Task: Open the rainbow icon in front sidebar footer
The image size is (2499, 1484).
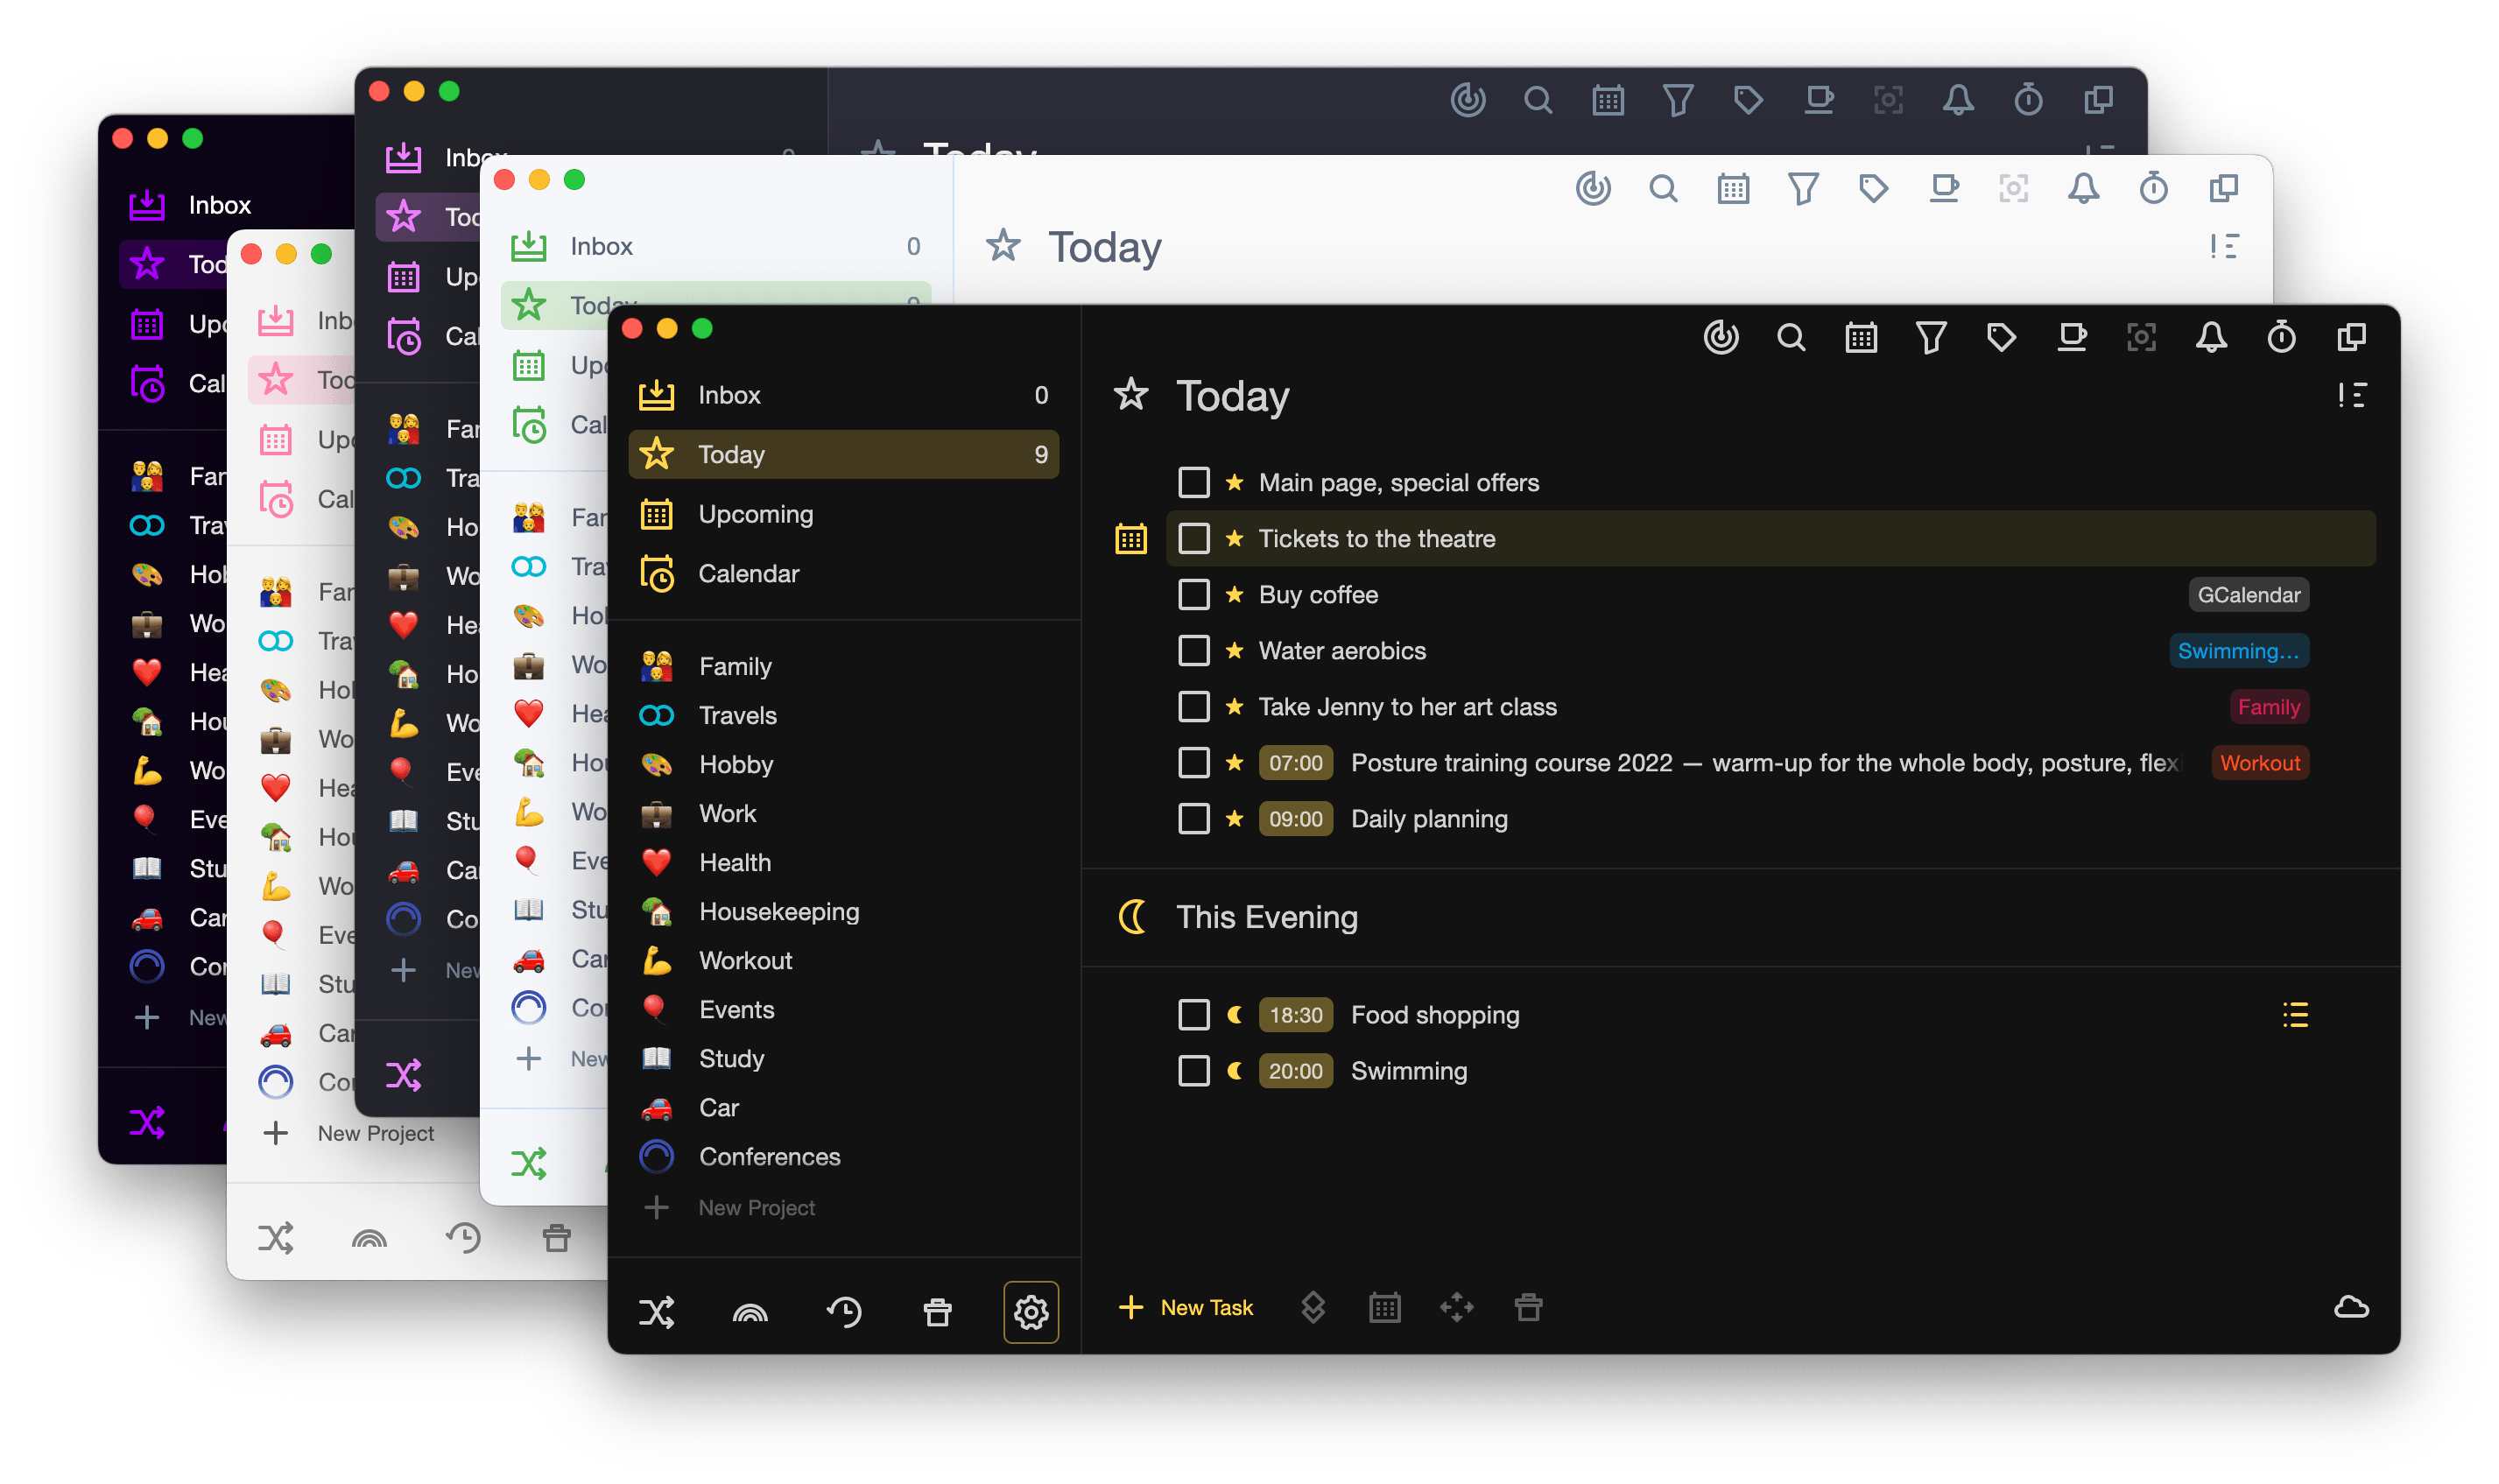Action: point(750,1313)
